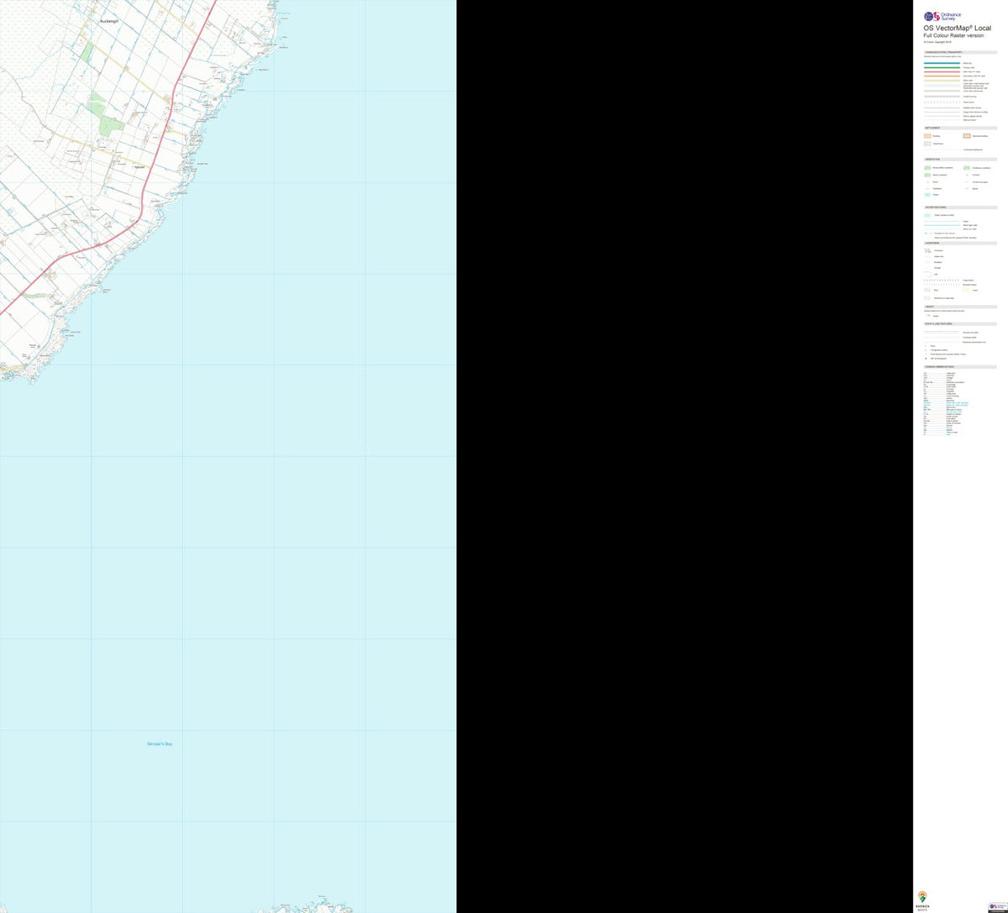Click the Ordnance Survey logo
Image resolution: width=1008 pixels, height=913 pixels.
pos(942,16)
